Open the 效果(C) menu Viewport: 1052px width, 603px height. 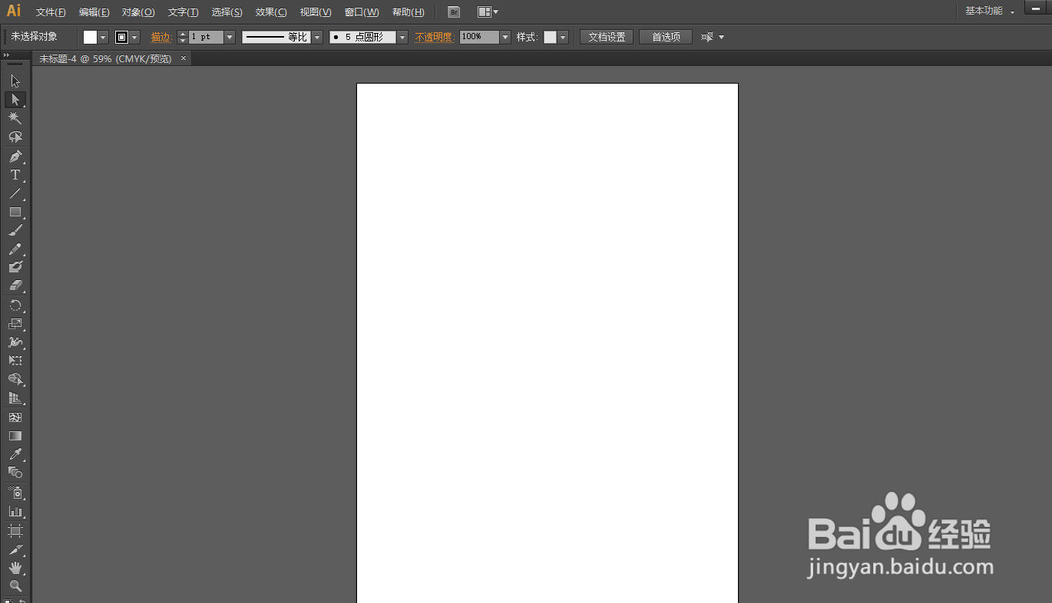pyautogui.click(x=271, y=12)
